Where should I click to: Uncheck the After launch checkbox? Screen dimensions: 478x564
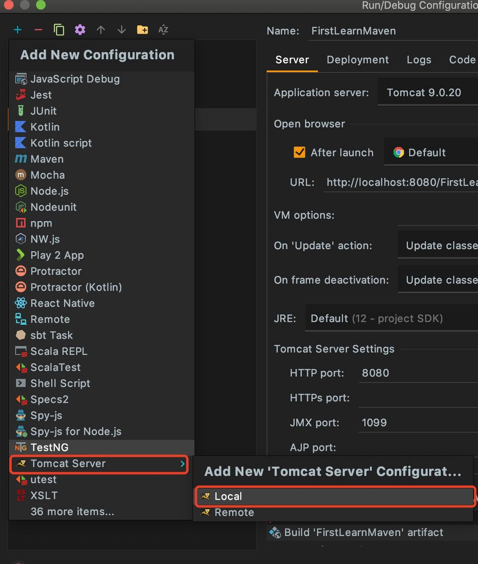pos(300,152)
